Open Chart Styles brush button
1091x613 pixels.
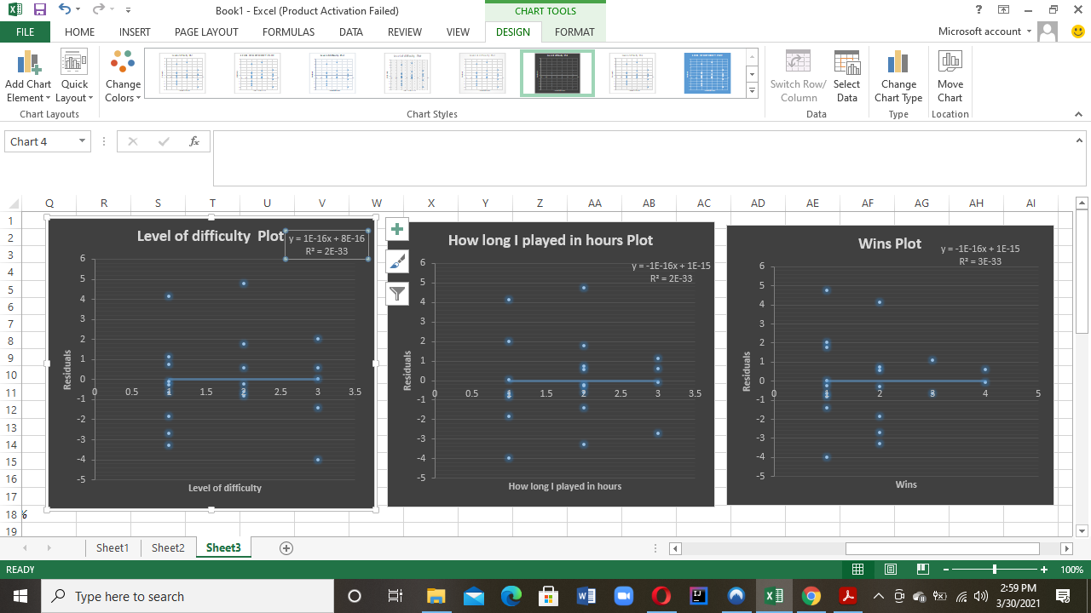pos(397,261)
